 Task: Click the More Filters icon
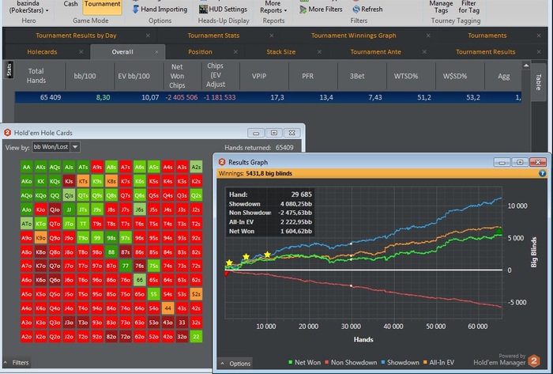pyautogui.click(x=303, y=9)
